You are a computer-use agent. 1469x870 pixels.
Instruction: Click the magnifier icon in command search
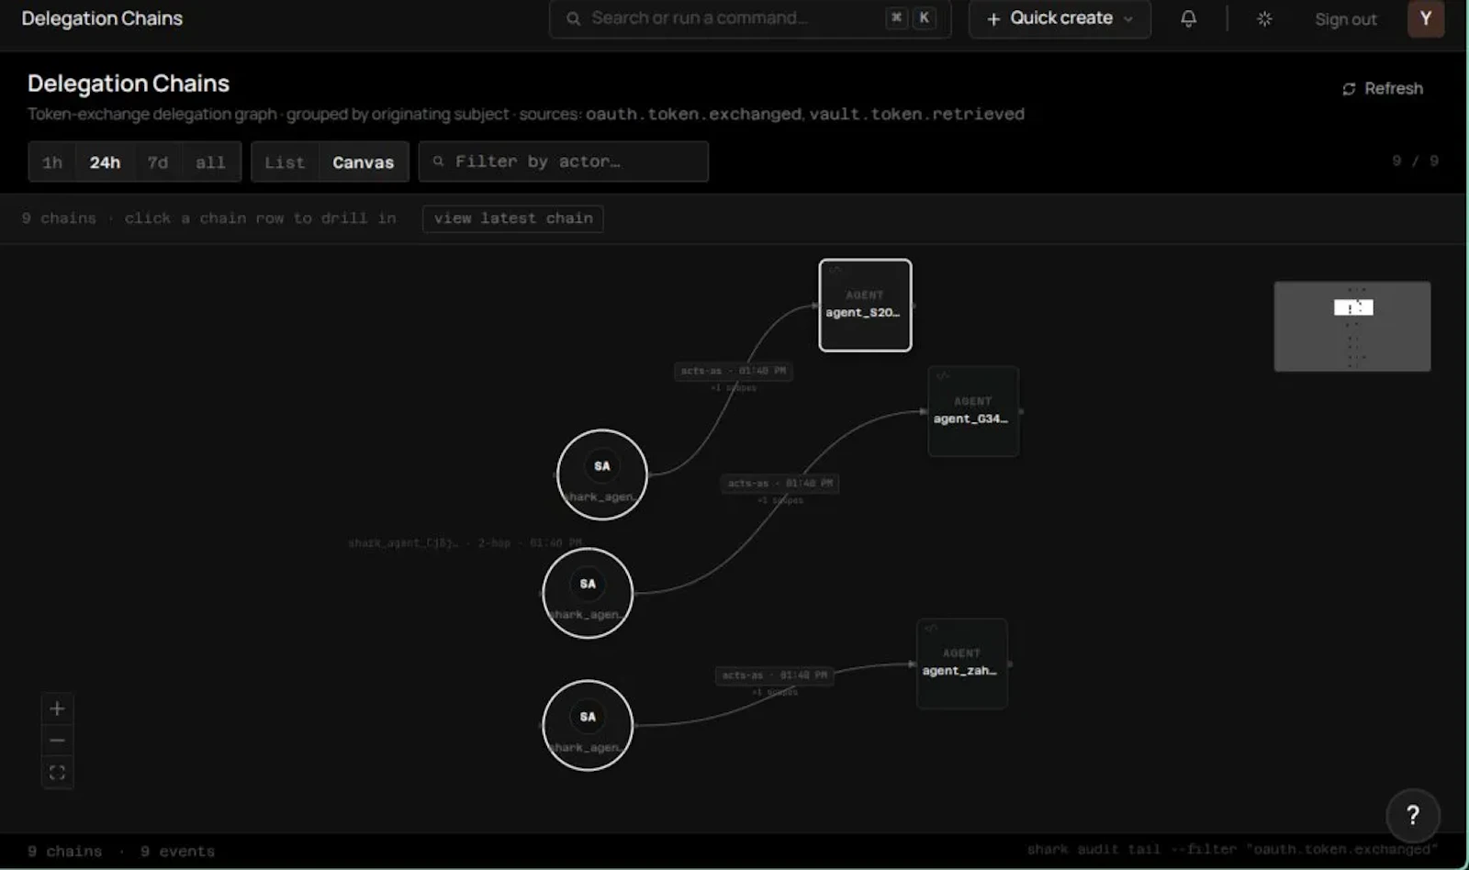tap(573, 18)
